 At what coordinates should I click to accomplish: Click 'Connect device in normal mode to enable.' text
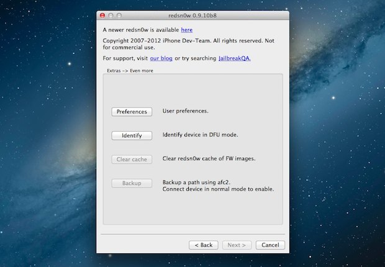tap(219, 189)
